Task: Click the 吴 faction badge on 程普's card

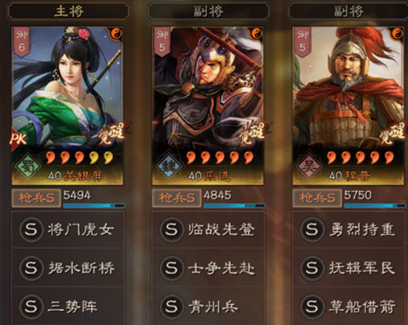Action: 309,166
